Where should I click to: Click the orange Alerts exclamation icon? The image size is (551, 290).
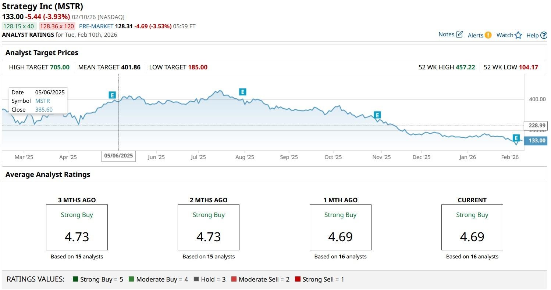tap(488, 35)
